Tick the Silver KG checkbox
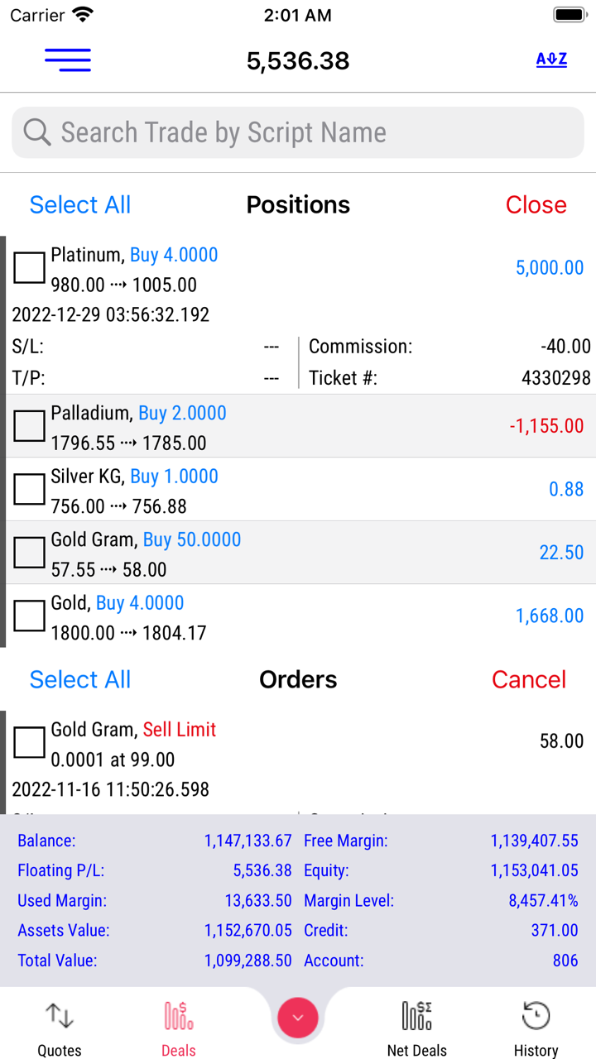This screenshot has height=1059, width=596. click(x=29, y=489)
